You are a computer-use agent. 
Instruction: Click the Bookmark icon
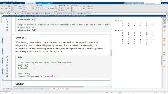pos(23,10)
